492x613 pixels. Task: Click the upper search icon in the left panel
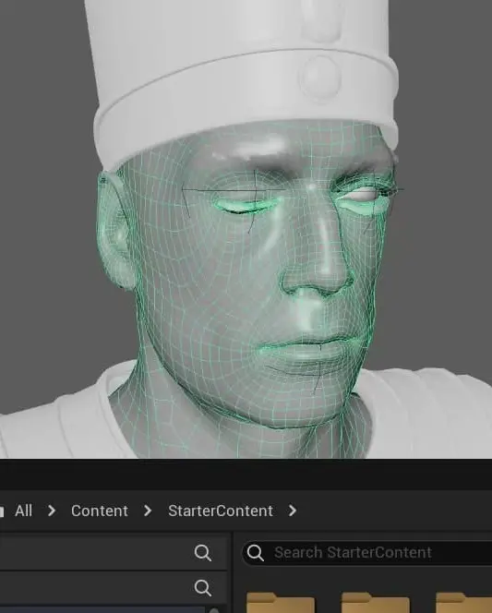pyautogui.click(x=203, y=553)
